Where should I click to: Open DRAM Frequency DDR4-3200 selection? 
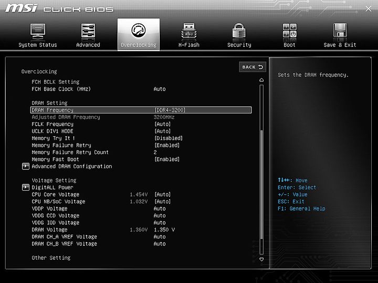(170, 110)
